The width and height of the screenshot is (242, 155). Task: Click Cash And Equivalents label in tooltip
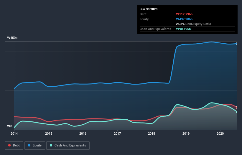[155, 29]
